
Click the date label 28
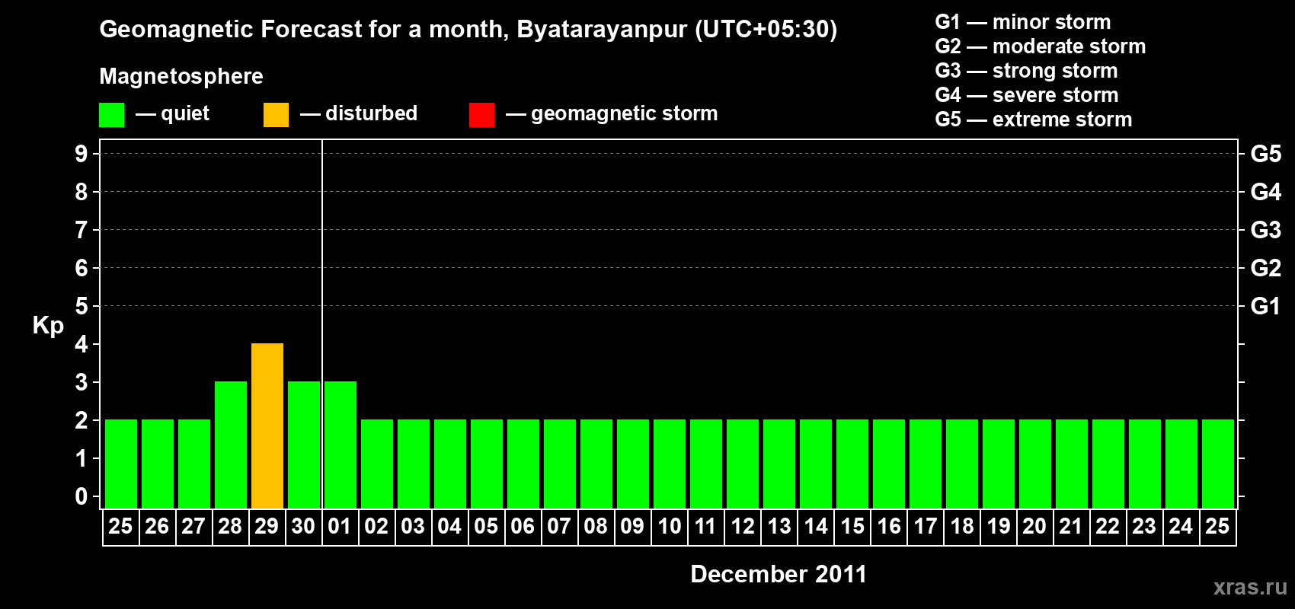[x=230, y=527]
